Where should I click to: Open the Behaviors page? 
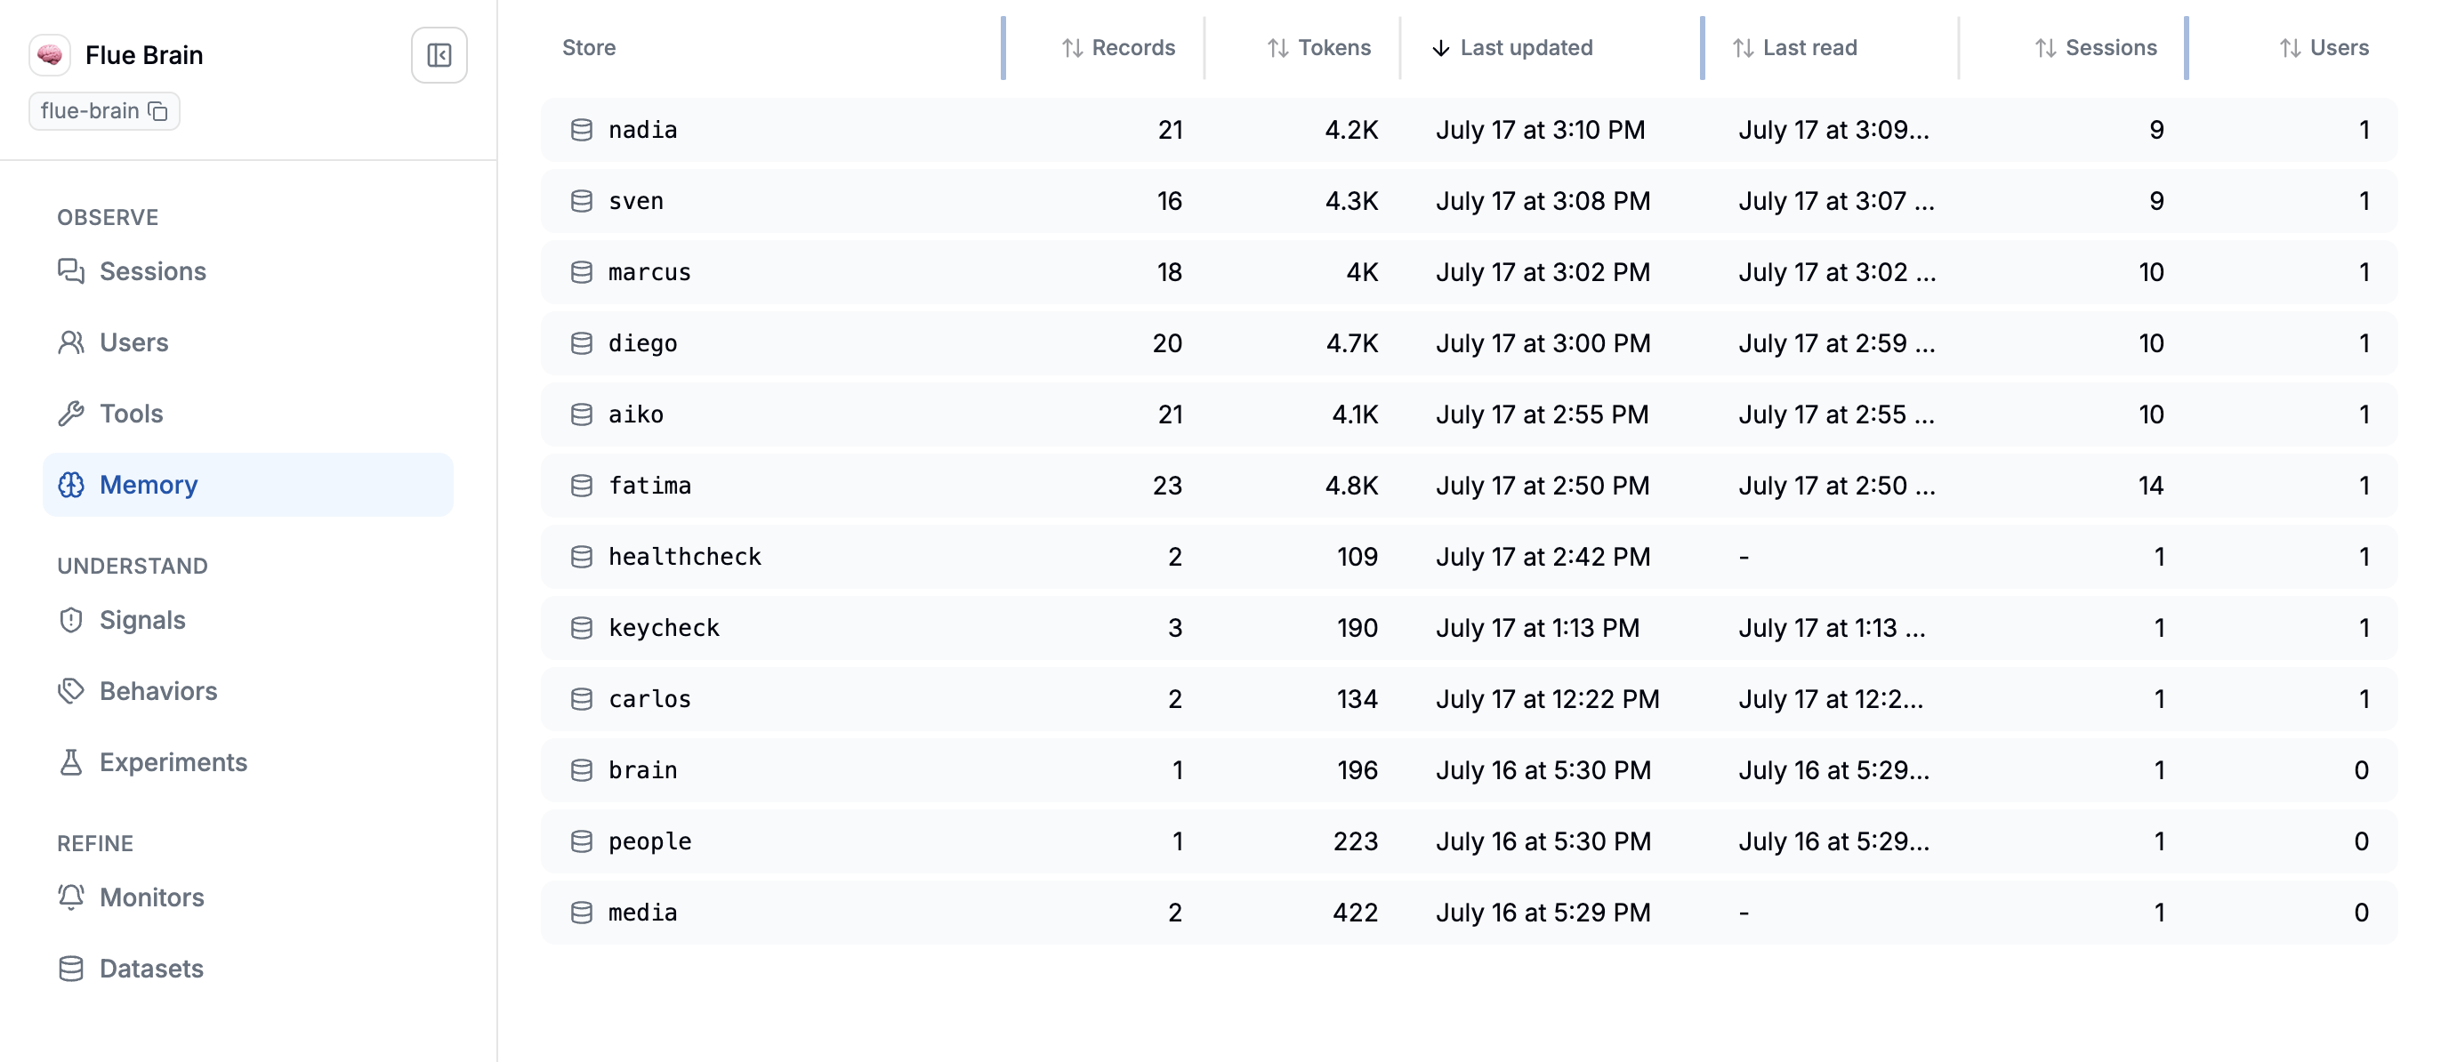248,690
